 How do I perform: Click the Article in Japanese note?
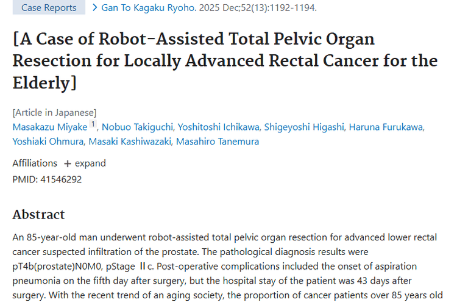pos(54,112)
